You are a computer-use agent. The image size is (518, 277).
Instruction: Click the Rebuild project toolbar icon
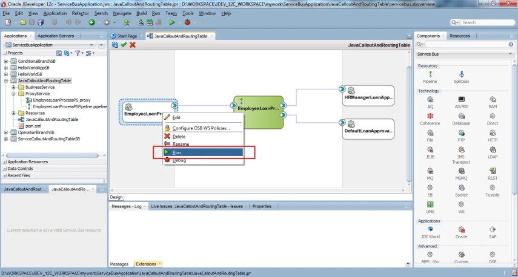click(150, 22)
